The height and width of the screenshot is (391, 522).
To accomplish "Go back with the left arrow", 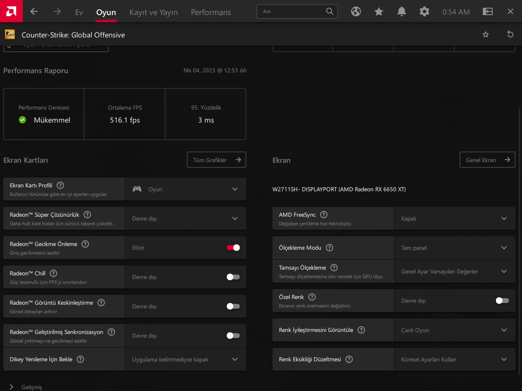I will coord(34,12).
